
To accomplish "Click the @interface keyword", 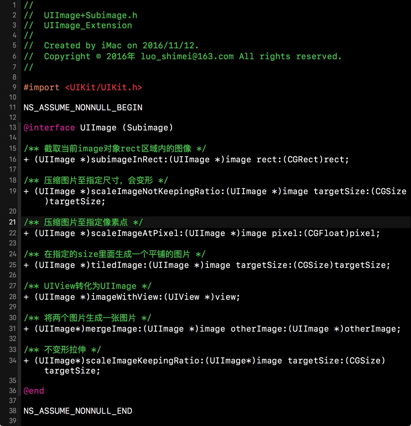I will click(49, 128).
